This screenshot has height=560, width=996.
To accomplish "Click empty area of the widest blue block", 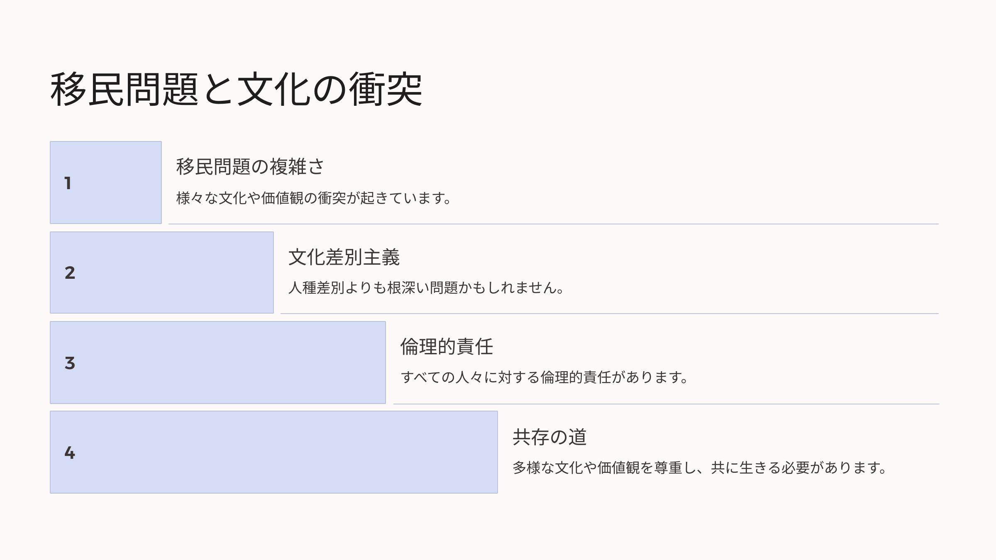I will [x=290, y=452].
